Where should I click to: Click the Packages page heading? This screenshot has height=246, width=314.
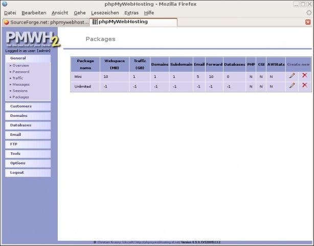[100, 39]
